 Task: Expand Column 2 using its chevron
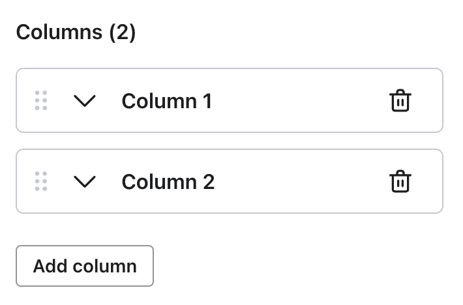pyautogui.click(x=85, y=182)
